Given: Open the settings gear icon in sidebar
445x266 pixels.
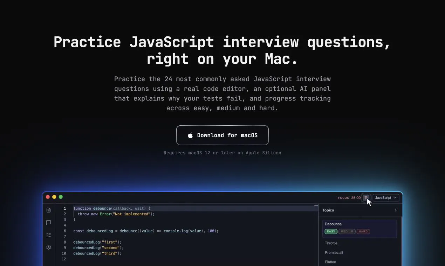Looking at the screenshot, I should (49, 247).
